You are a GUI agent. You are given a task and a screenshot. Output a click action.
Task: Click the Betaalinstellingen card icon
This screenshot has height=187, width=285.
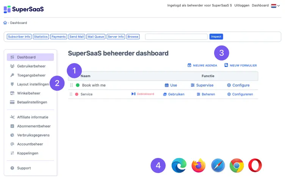[12, 102]
